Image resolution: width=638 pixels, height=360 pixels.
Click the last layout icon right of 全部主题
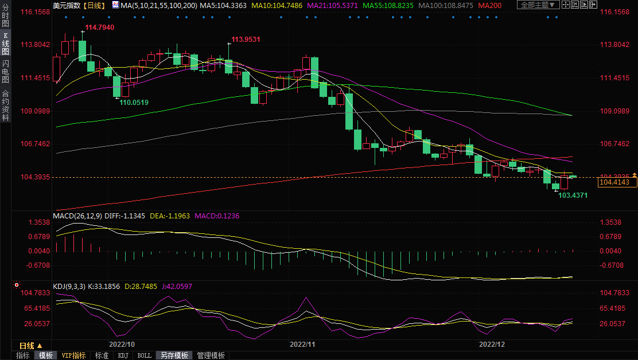[593, 5]
